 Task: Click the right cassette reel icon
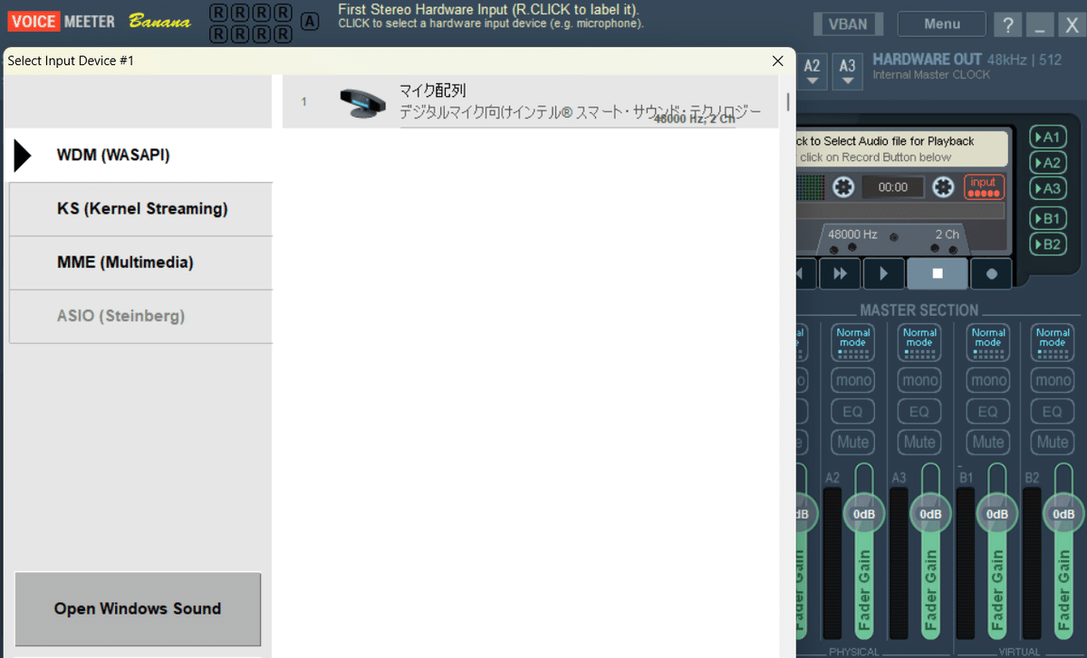point(943,187)
